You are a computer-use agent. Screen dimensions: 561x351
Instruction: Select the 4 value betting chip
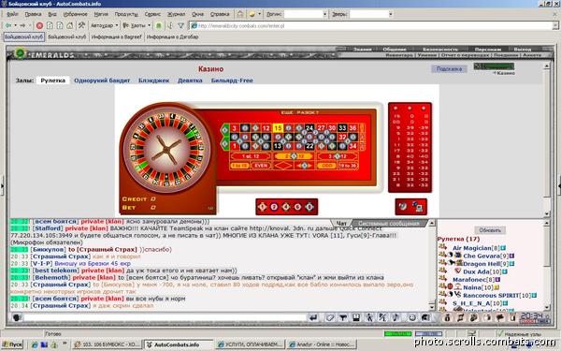point(286,207)
